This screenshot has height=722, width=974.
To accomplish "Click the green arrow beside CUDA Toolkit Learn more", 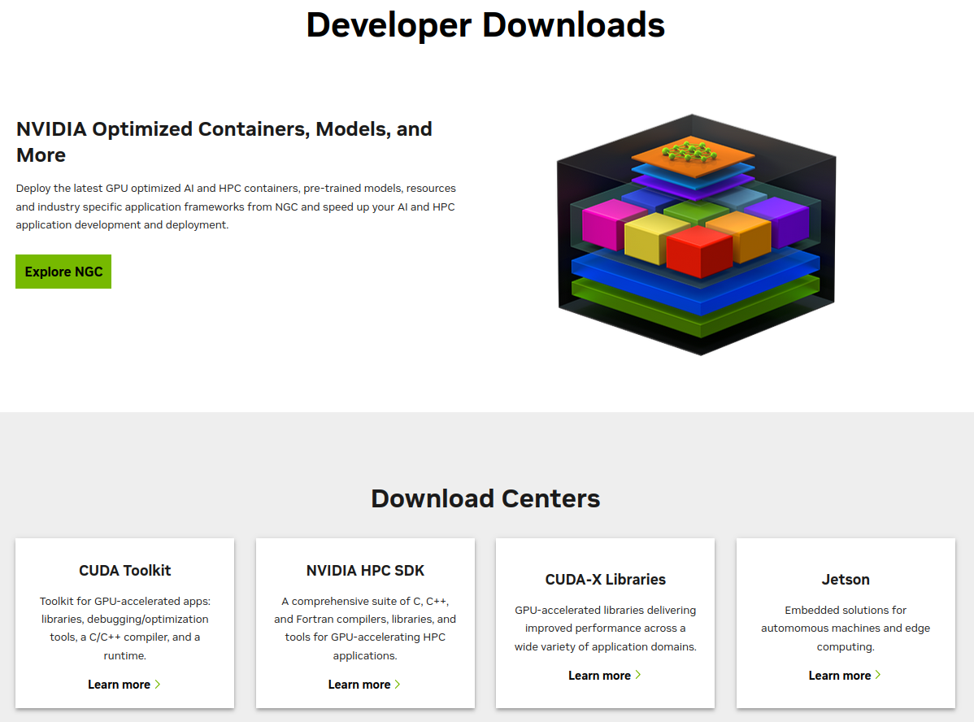I will (x=158, y=685).
